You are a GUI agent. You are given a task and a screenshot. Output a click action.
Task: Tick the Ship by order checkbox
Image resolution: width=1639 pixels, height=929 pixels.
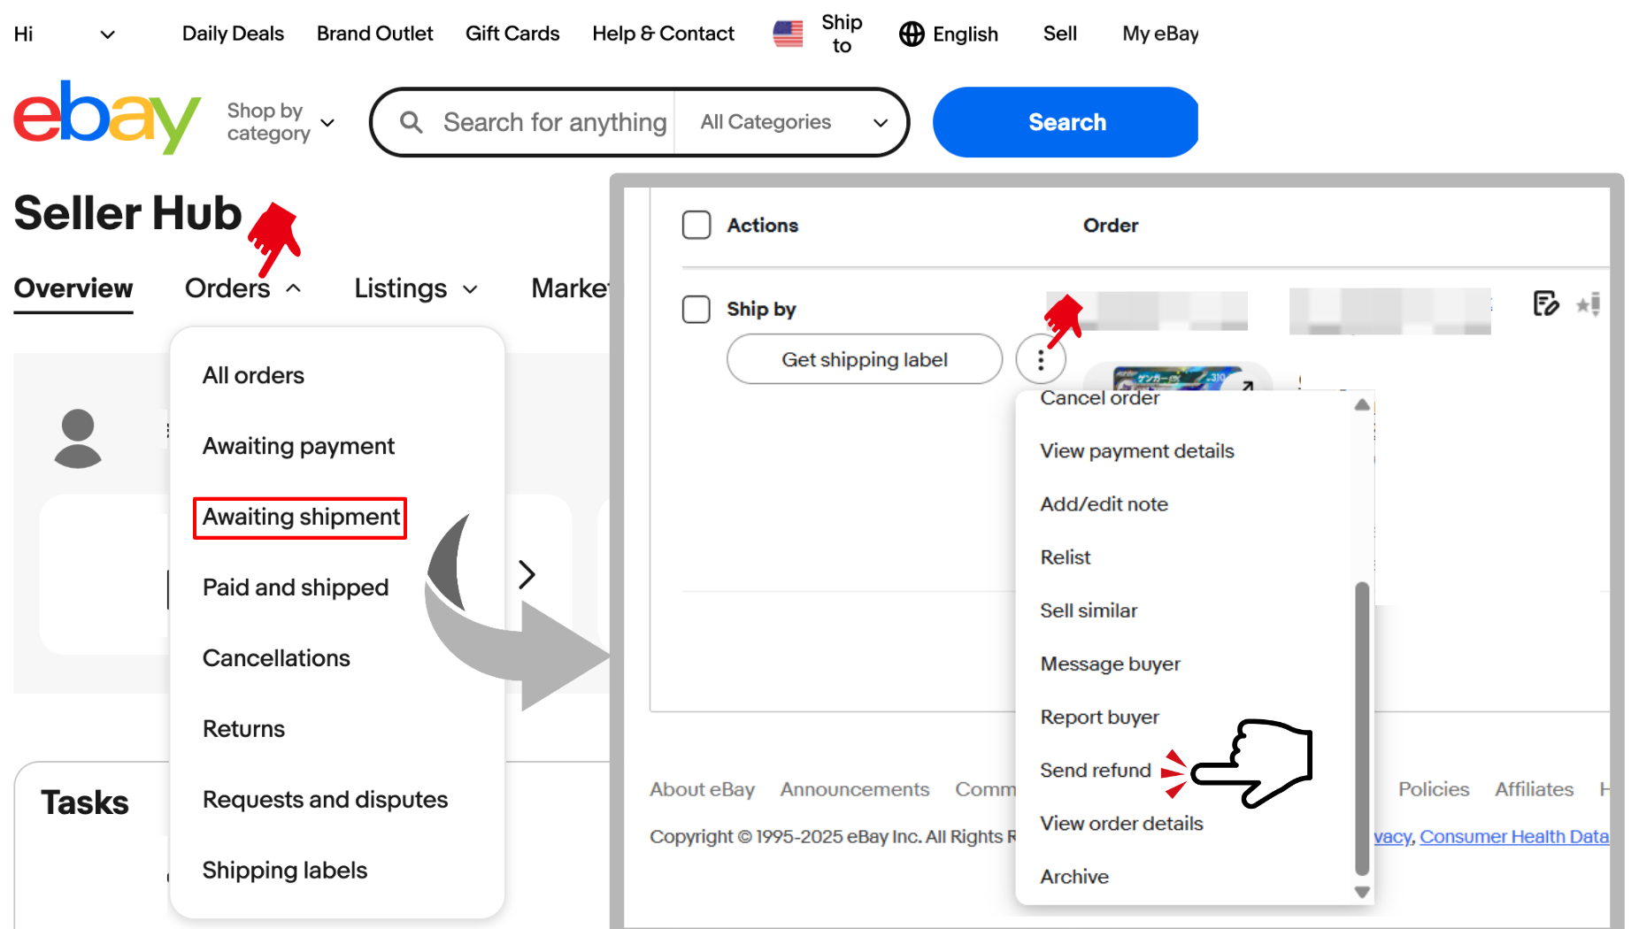pyautogui.click(x=696, y=309)
